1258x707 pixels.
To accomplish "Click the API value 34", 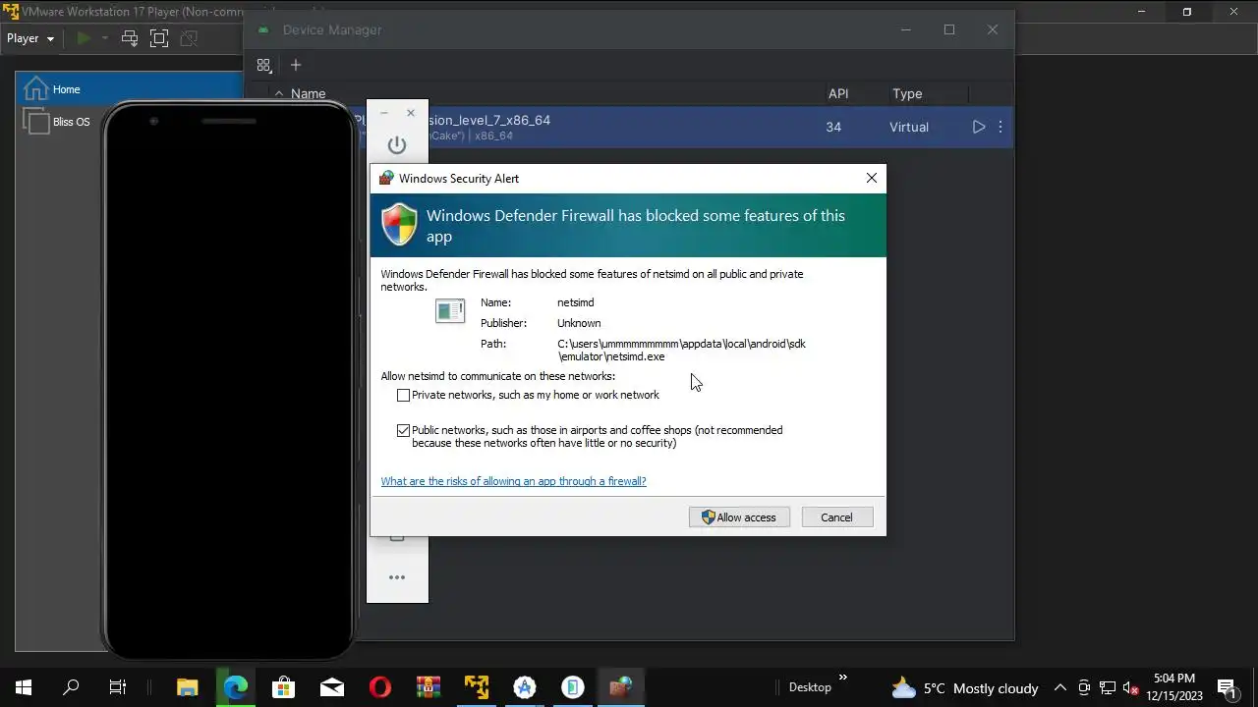I will click(x=833, y=127).
